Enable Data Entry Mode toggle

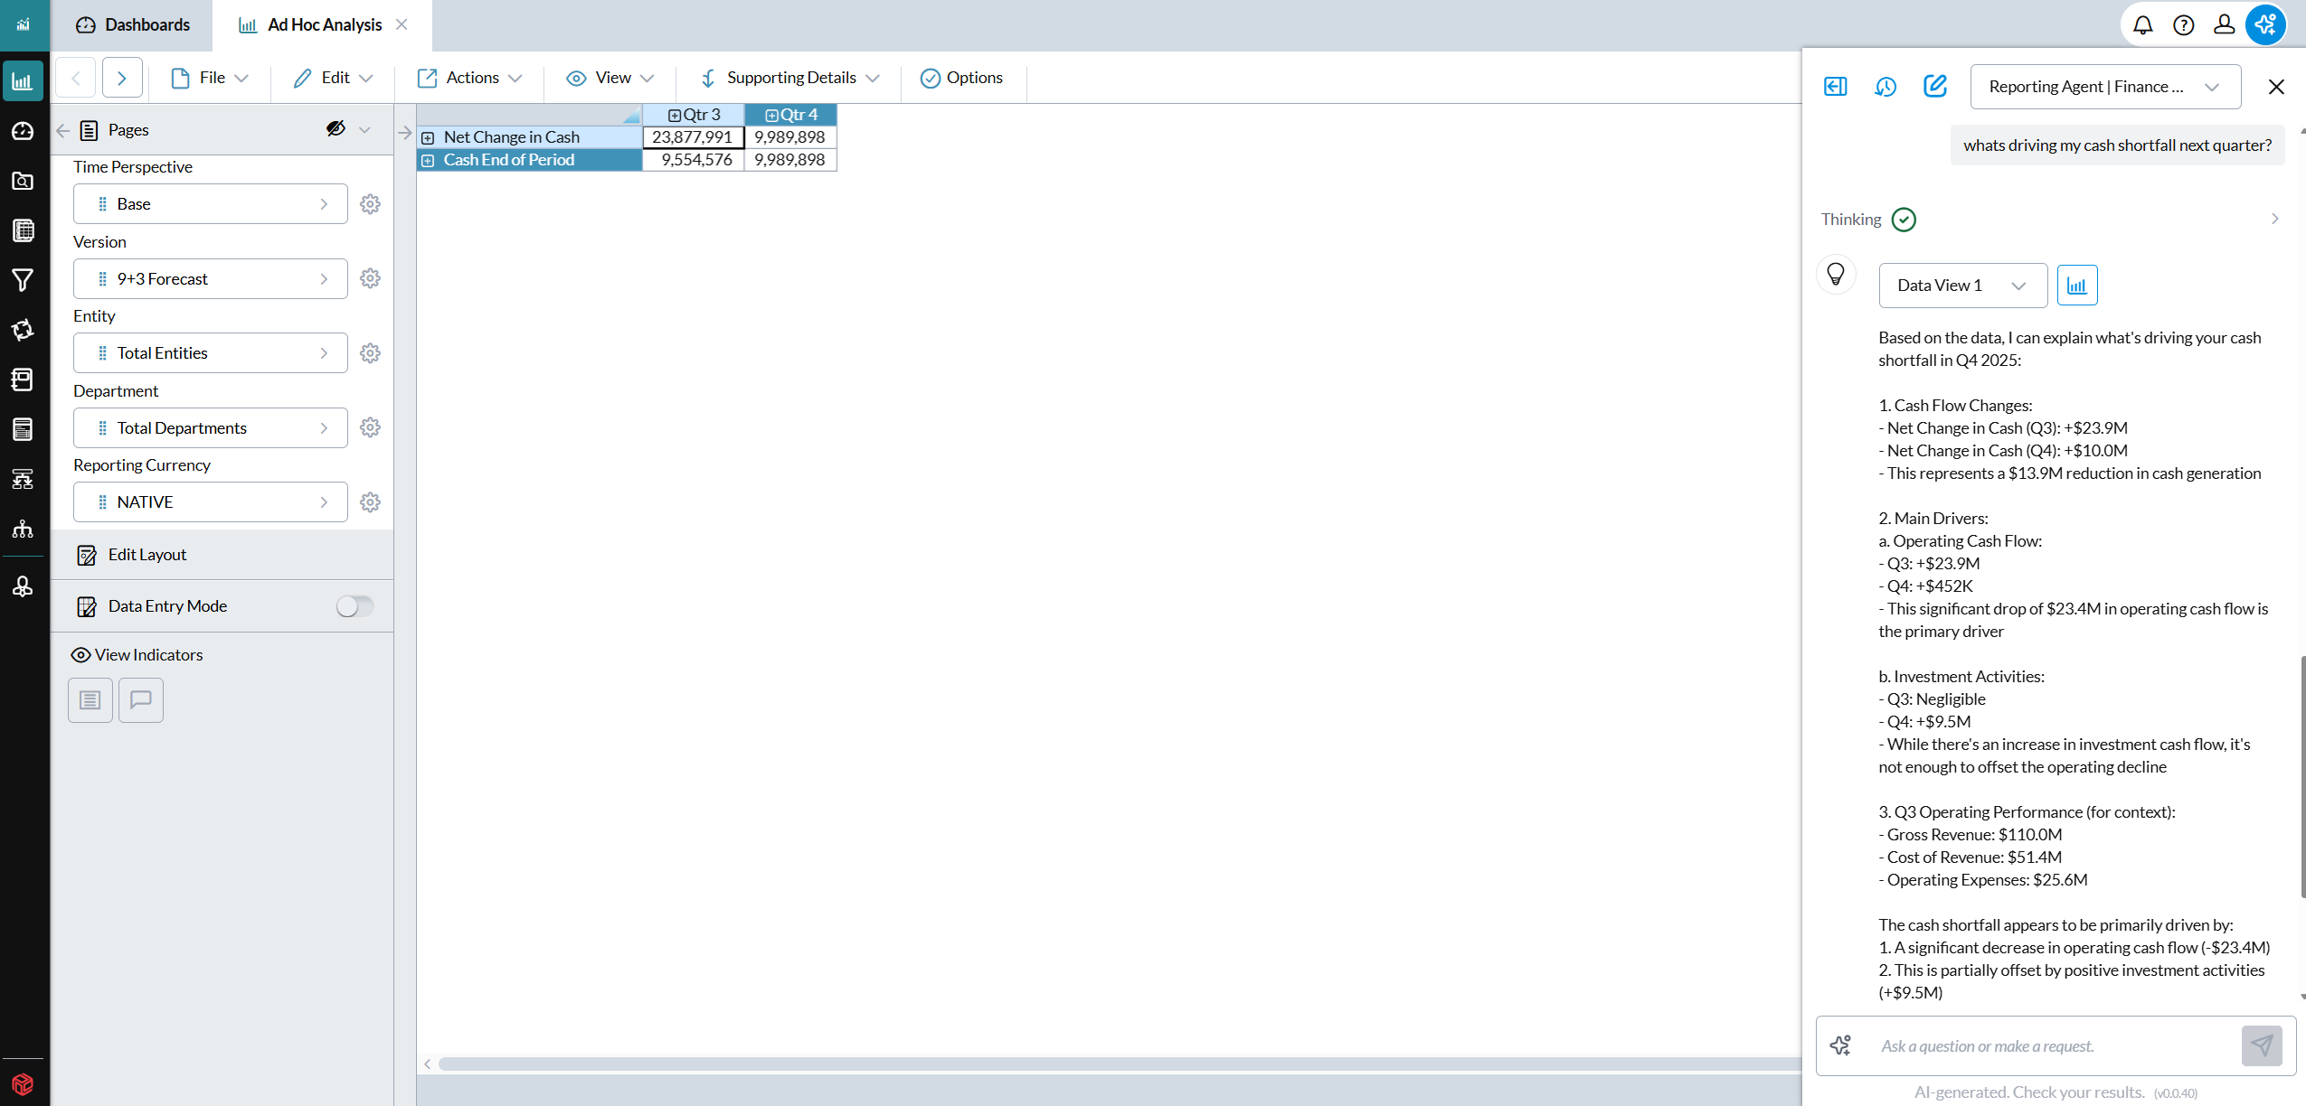point(354,605)
